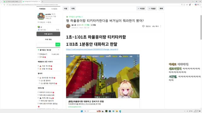
Task: Open the post's three-dot more menu
Action: 161,26
